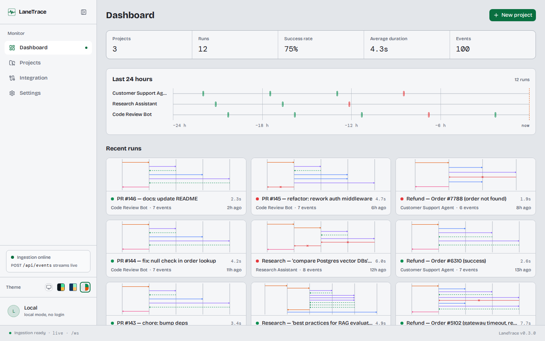545x341 pixels.
Task: Click 'Ingestion ready' in the status bar
Action: [30, 333]
